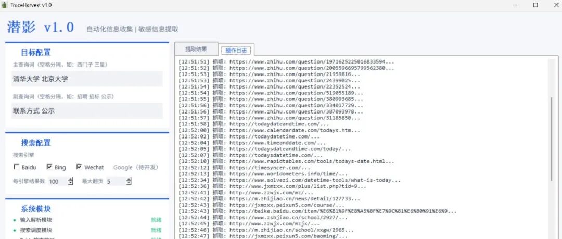Click the 目标配置 section heading
This screenshot has width=562, height=239.
(35, 53)
